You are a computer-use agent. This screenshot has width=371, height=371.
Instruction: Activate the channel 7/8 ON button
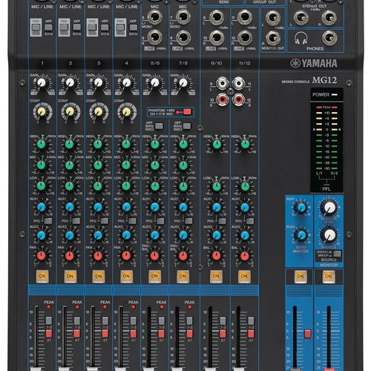[x=183, y=276]
